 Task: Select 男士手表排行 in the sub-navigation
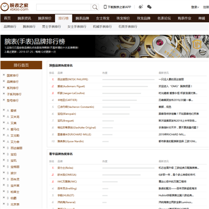click(x=52, y=27)
